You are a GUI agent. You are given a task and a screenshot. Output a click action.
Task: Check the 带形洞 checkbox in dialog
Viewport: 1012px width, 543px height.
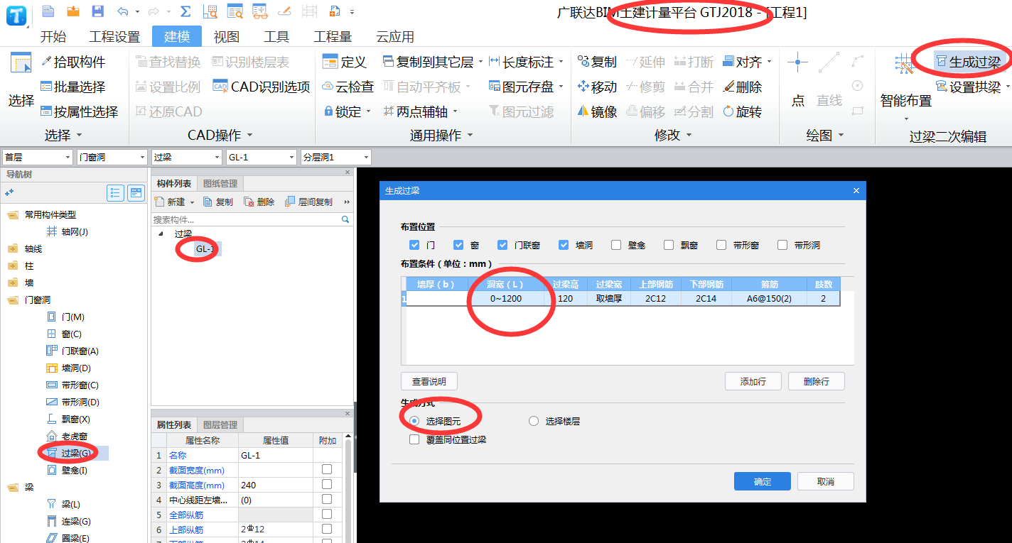click(782, 245)
